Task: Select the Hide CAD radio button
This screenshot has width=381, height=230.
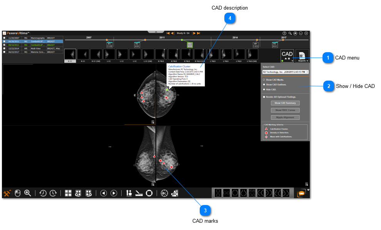Action: tap(264, 89)
